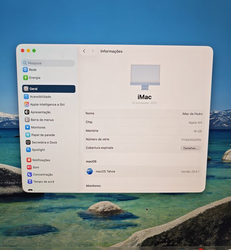This screenshot has width=231, height=250.
Task: Click the Monitores section heading
Action: (x=93, y=186)
